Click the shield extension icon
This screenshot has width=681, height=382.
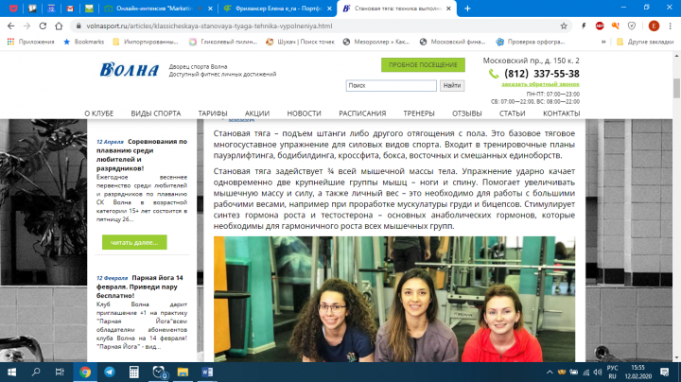point(632,26)
